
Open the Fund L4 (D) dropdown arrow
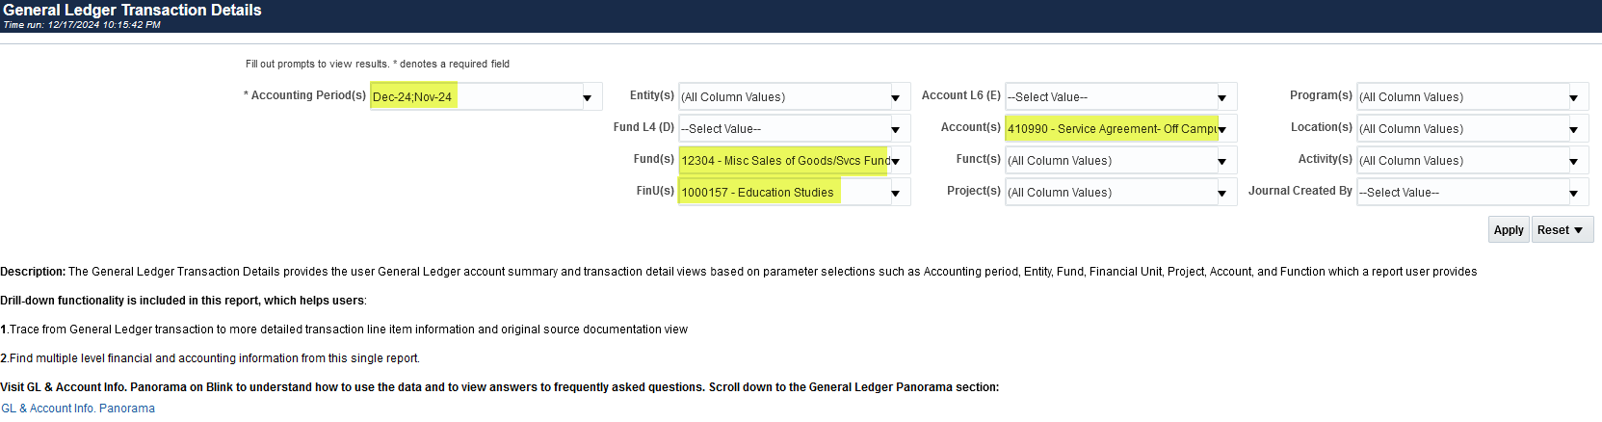point(895,129)
